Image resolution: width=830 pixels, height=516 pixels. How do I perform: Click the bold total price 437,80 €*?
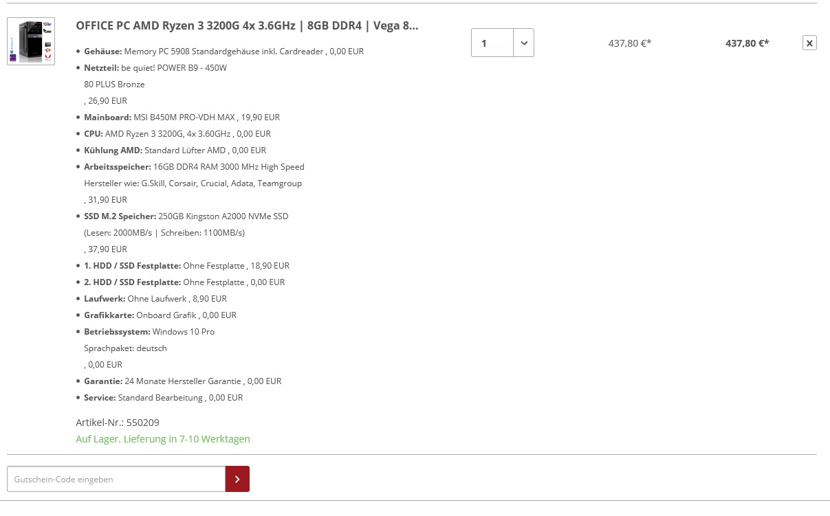[747, 43]
